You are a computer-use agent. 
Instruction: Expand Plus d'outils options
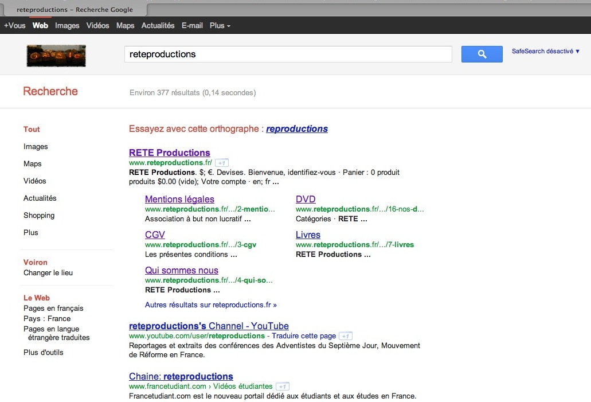click(44, 352)
